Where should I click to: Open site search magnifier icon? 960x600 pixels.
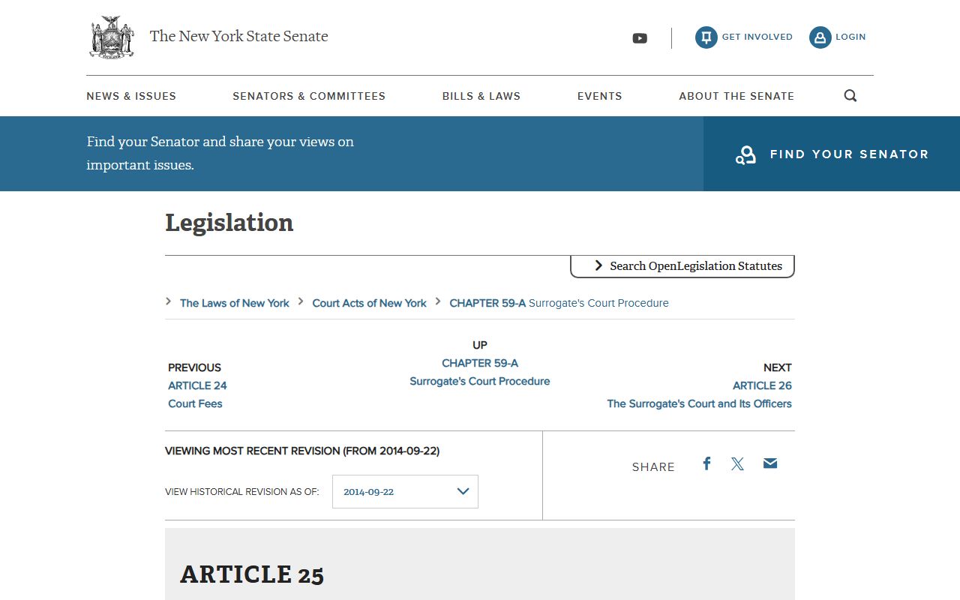coord(850,96)
